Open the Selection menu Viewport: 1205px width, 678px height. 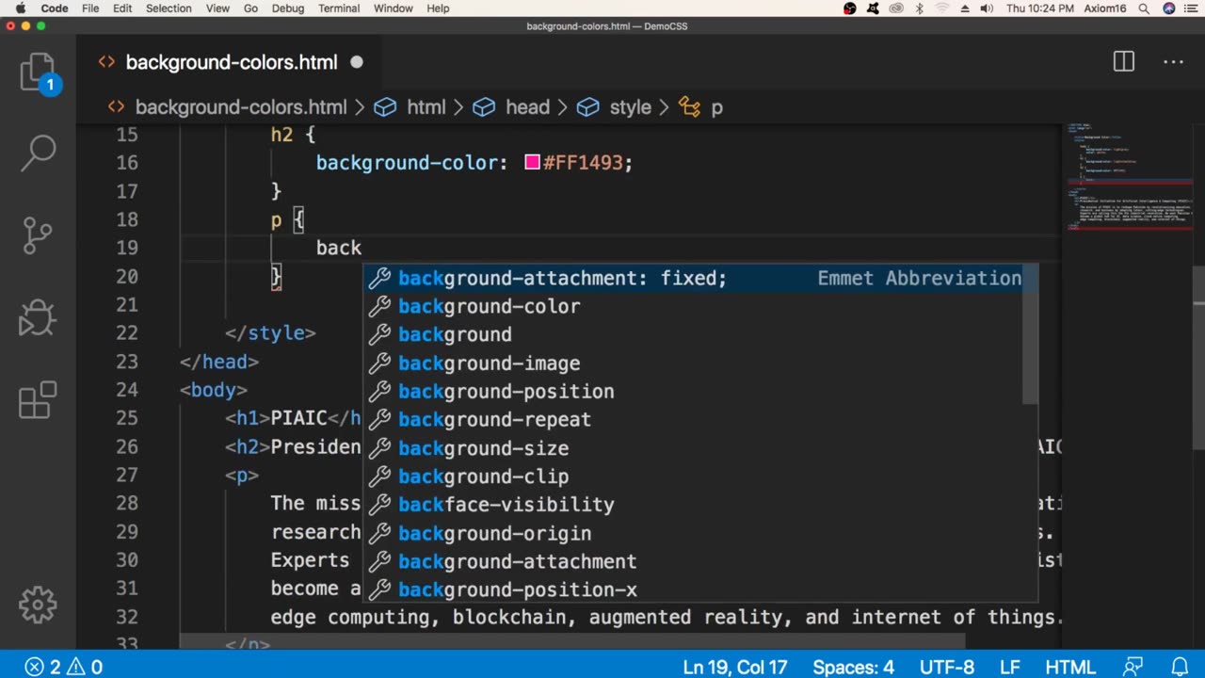click(169, 8)
